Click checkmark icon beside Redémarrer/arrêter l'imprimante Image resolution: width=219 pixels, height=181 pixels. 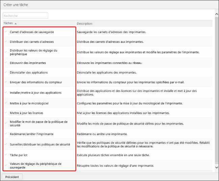tap(6, 134)
